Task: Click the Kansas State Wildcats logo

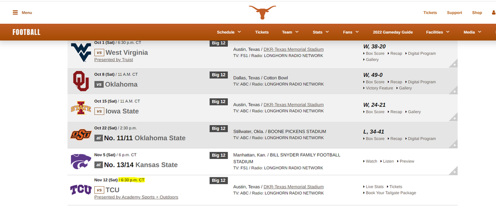Action: coord(80,161)
